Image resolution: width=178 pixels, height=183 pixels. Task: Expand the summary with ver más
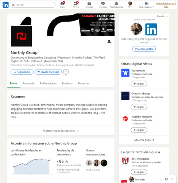(103, 113)
